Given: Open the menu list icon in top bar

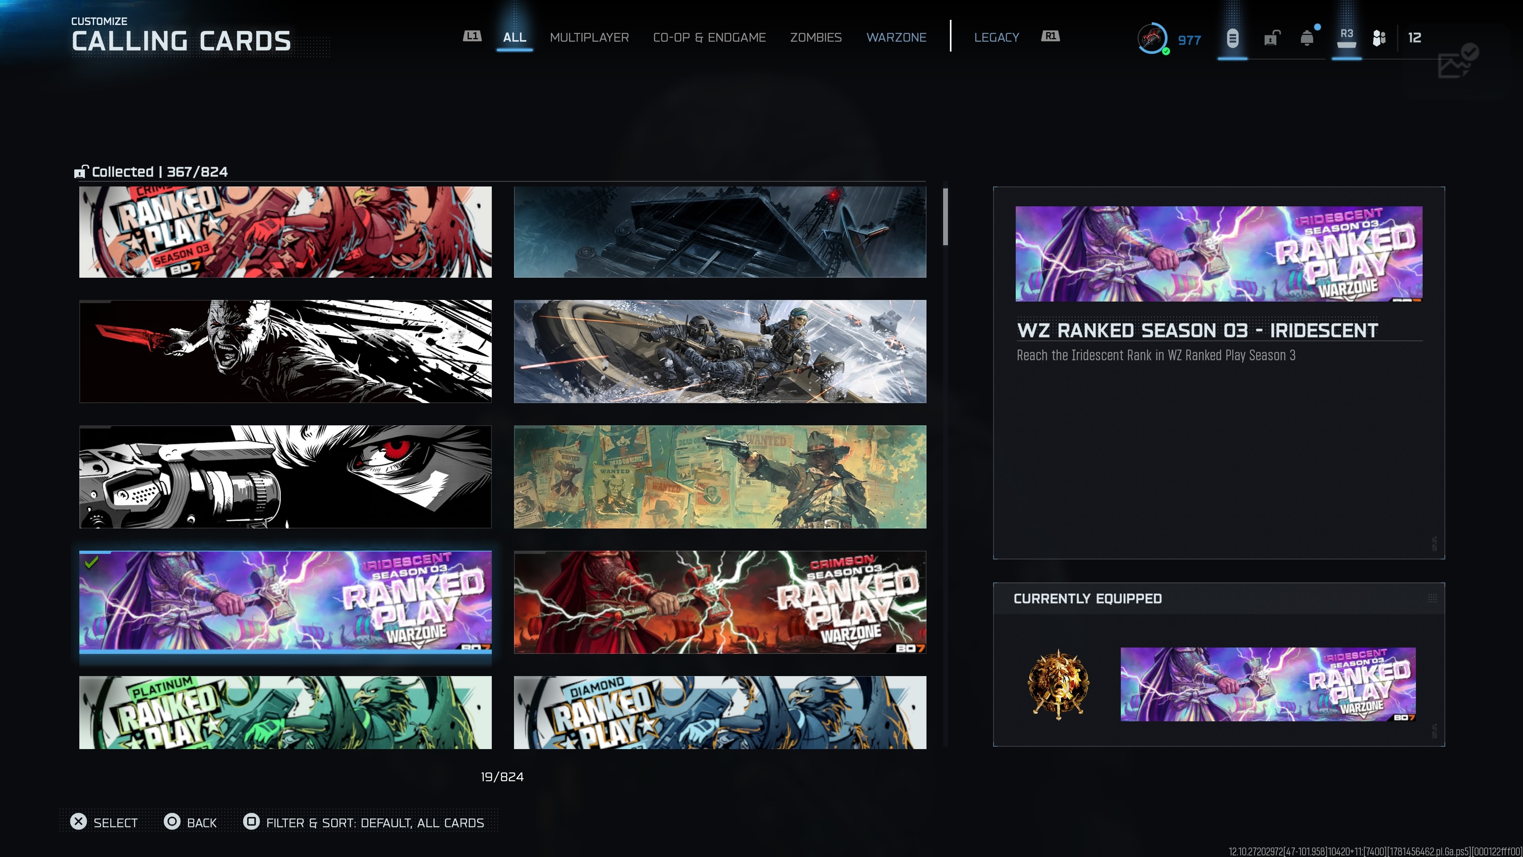Looking at the screenshot, I should (x=1232, y=38).
